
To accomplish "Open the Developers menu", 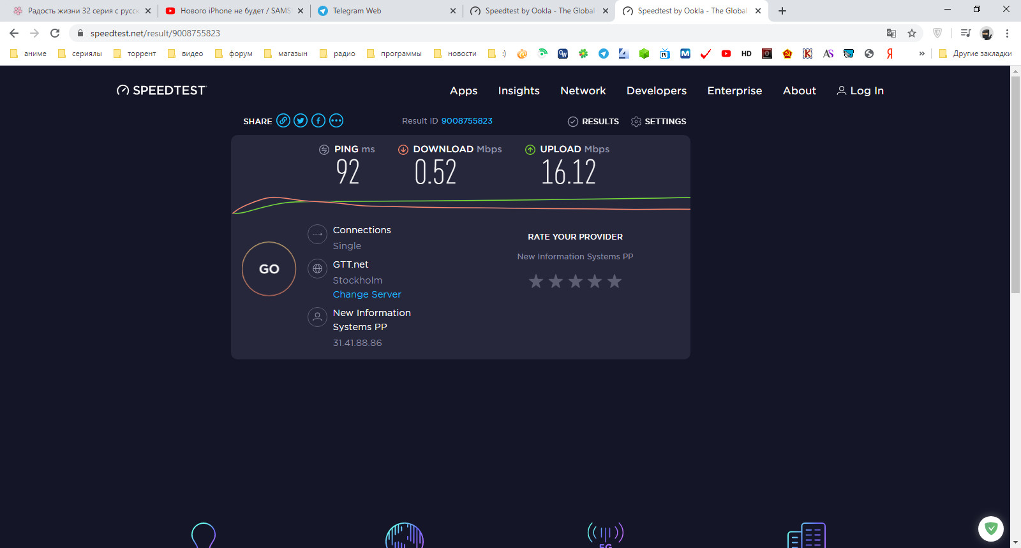I will (x=657, y=90).
